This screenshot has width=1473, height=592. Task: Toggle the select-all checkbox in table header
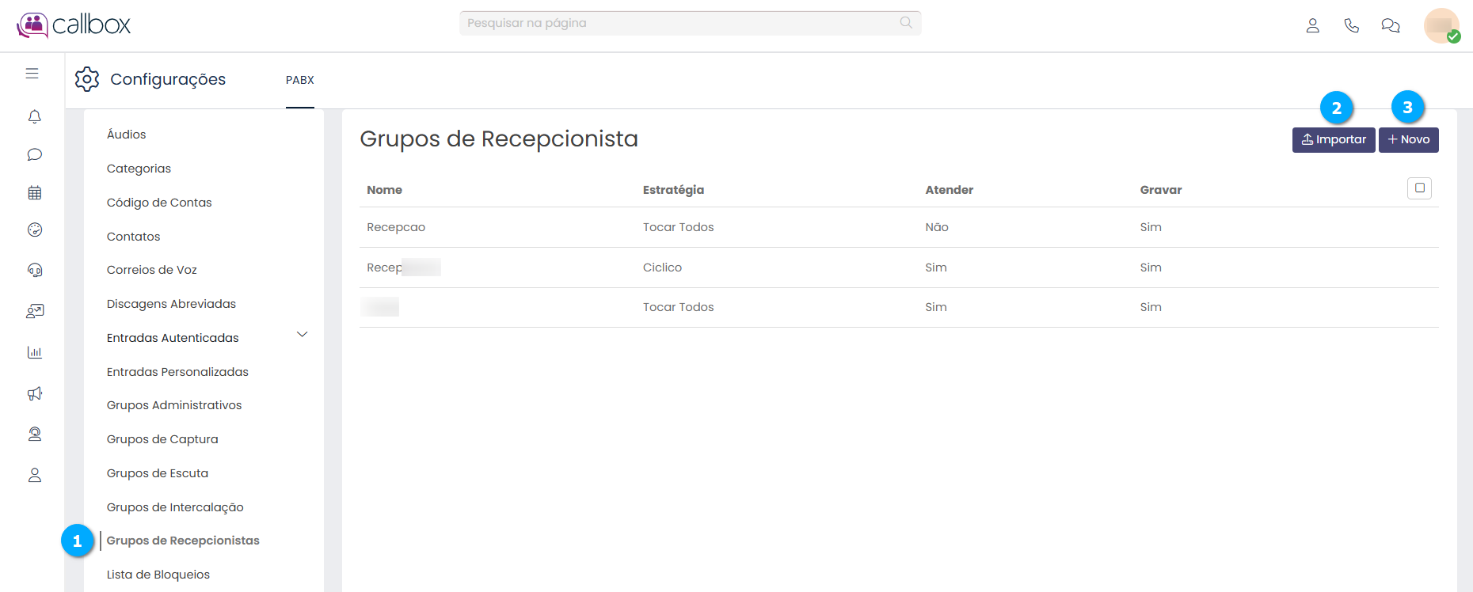[1419, 188]
